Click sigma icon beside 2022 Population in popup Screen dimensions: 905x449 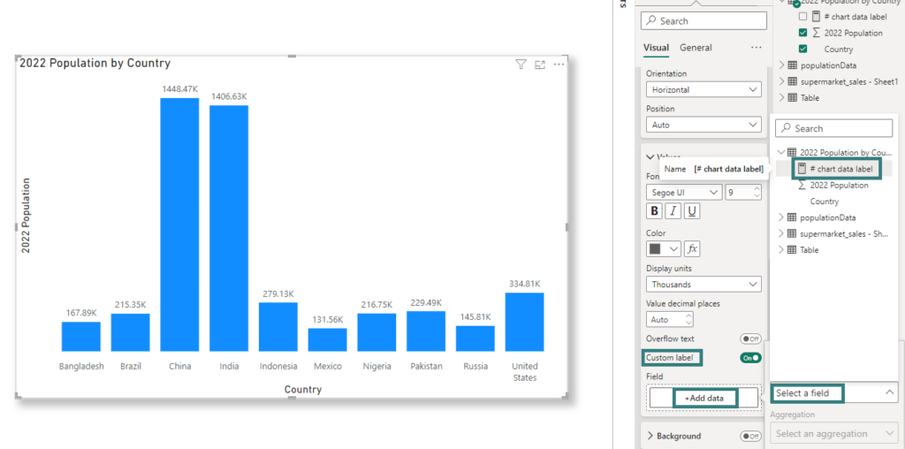tap(802, 186)
